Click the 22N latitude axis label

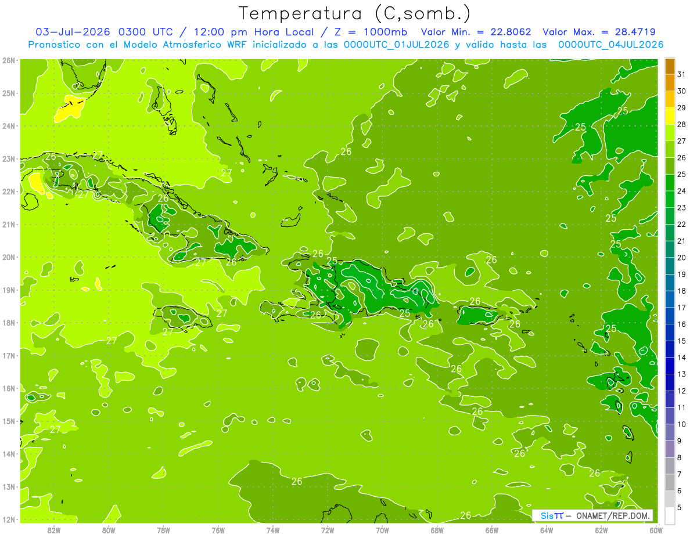point(9,192)
